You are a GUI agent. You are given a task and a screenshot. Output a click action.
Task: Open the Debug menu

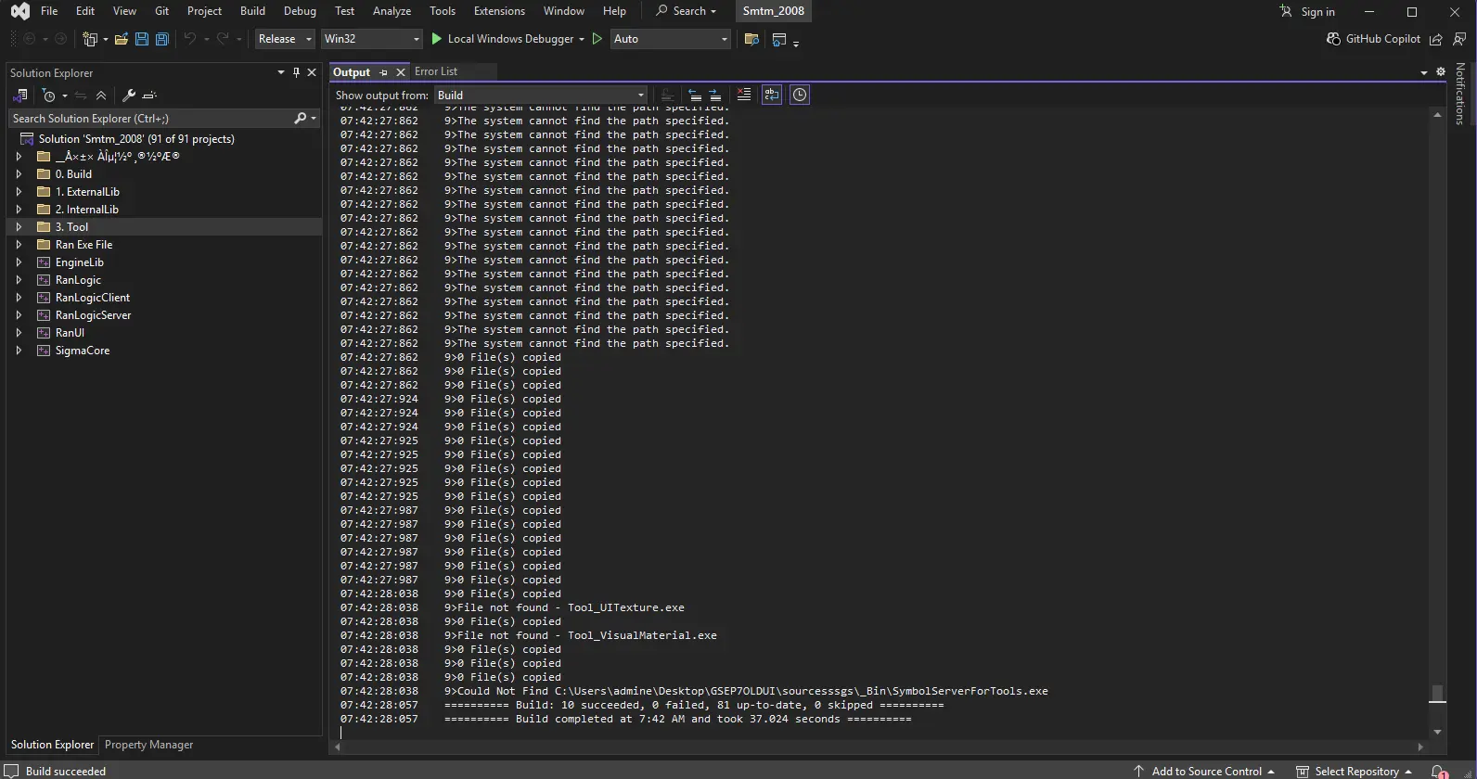300,11
